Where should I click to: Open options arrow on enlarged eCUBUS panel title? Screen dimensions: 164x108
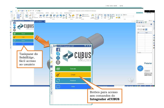point(85,46)
